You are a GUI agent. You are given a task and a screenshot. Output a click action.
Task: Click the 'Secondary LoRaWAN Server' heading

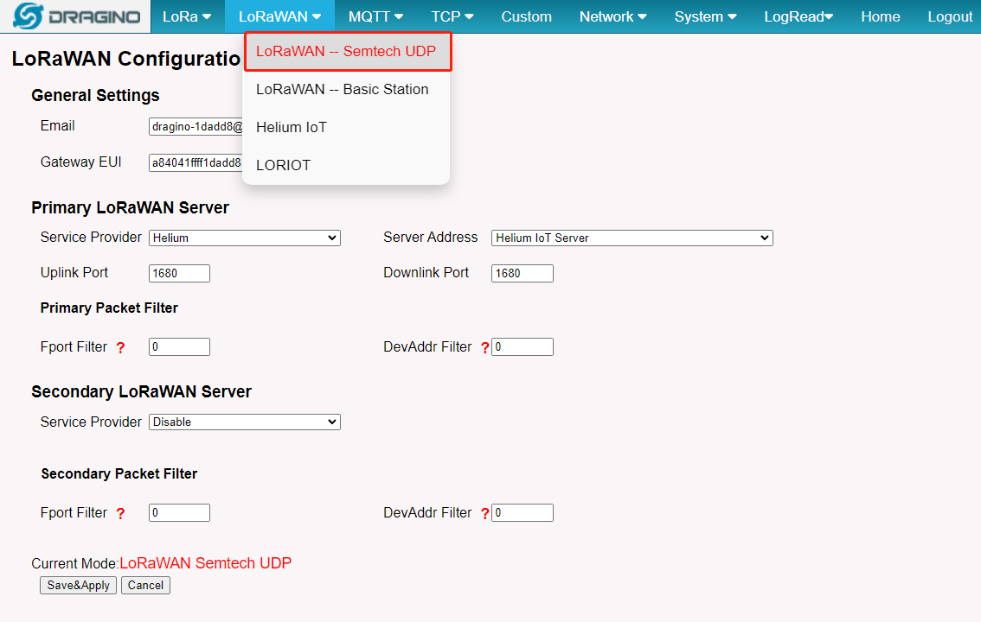coord(141,391)
